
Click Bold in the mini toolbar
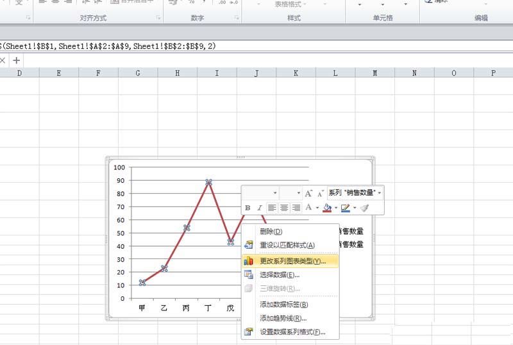tap(248, 208)
